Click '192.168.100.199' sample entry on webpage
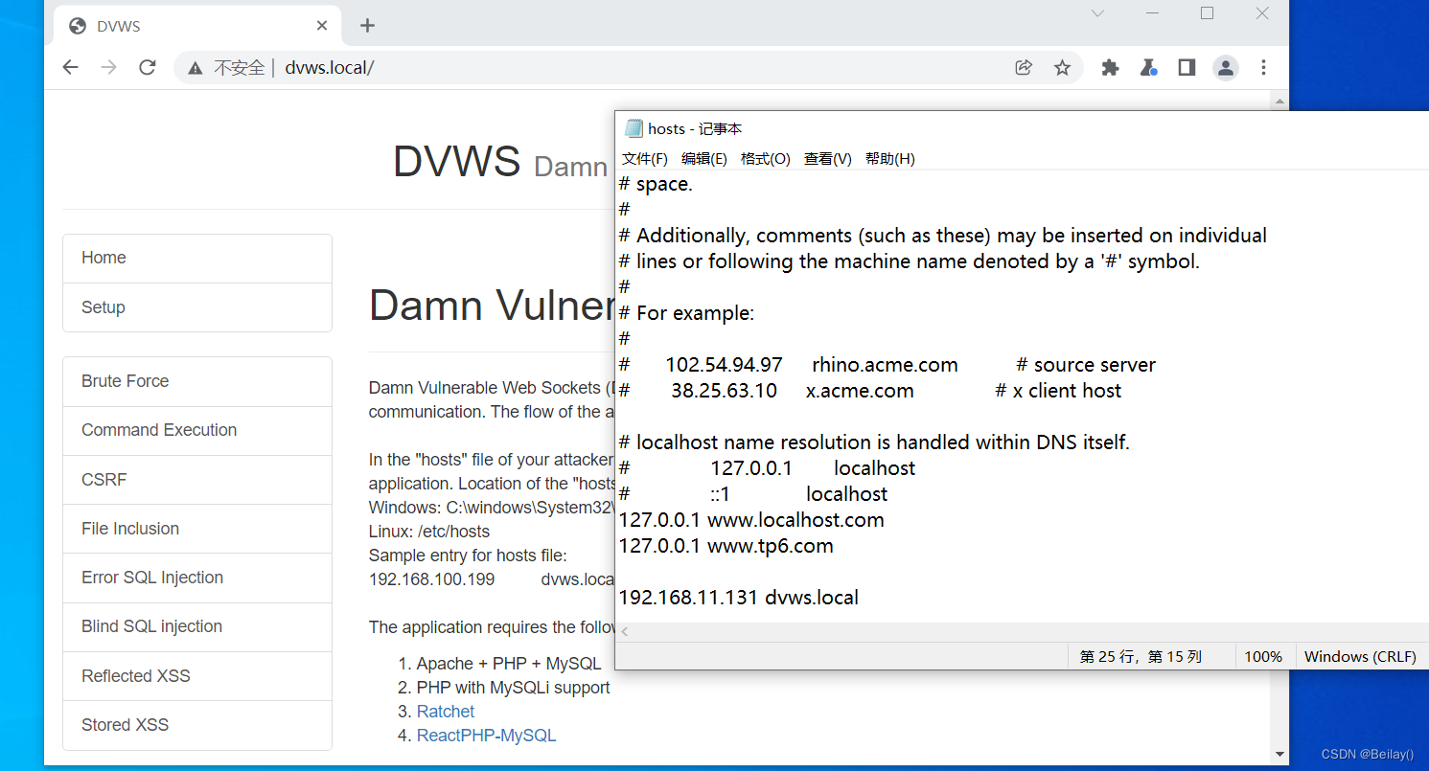 (x=431, y=579)
